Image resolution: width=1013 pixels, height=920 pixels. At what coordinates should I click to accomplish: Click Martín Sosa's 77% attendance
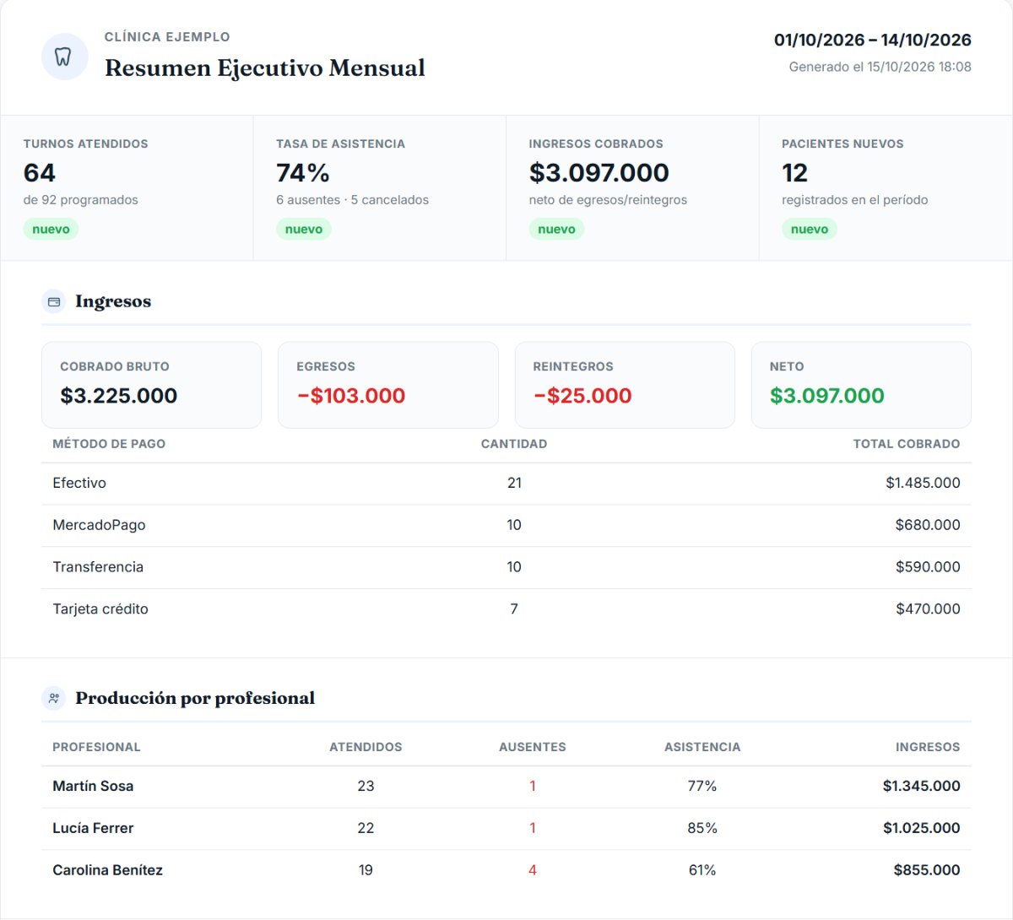point(702,787)
